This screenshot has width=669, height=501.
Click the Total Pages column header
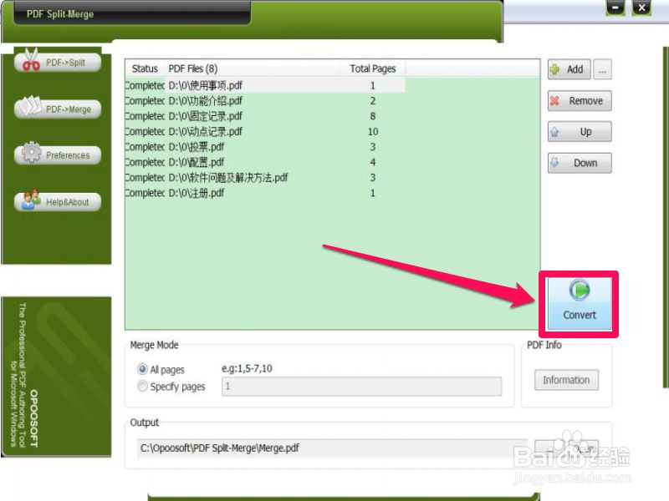pos(373,68)
